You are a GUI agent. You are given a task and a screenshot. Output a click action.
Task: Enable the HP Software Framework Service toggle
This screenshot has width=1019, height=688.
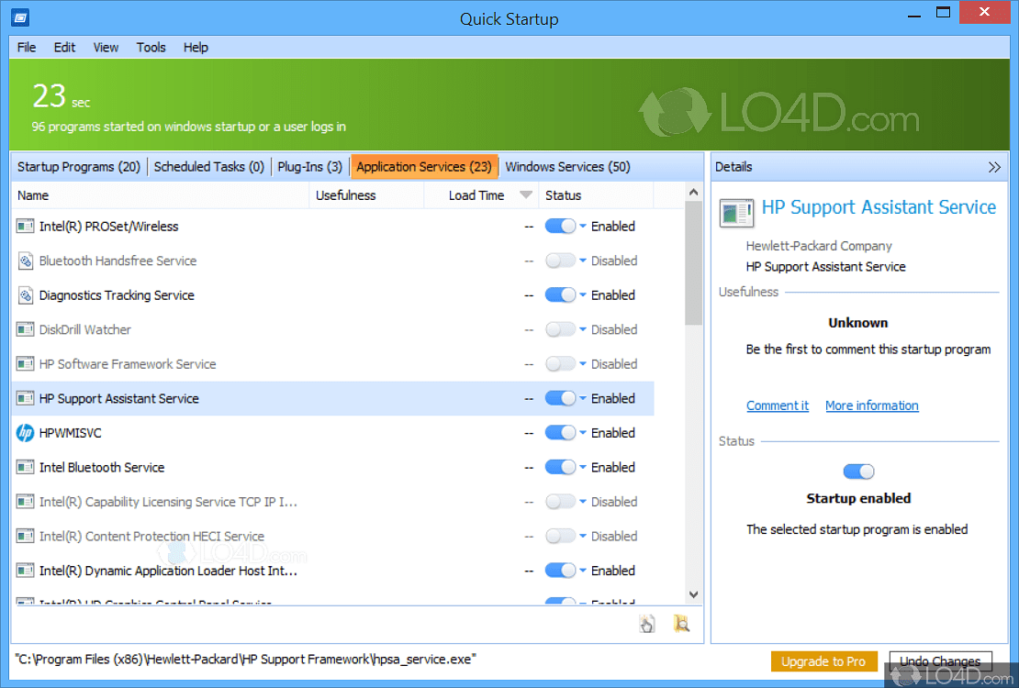(560, 364)
